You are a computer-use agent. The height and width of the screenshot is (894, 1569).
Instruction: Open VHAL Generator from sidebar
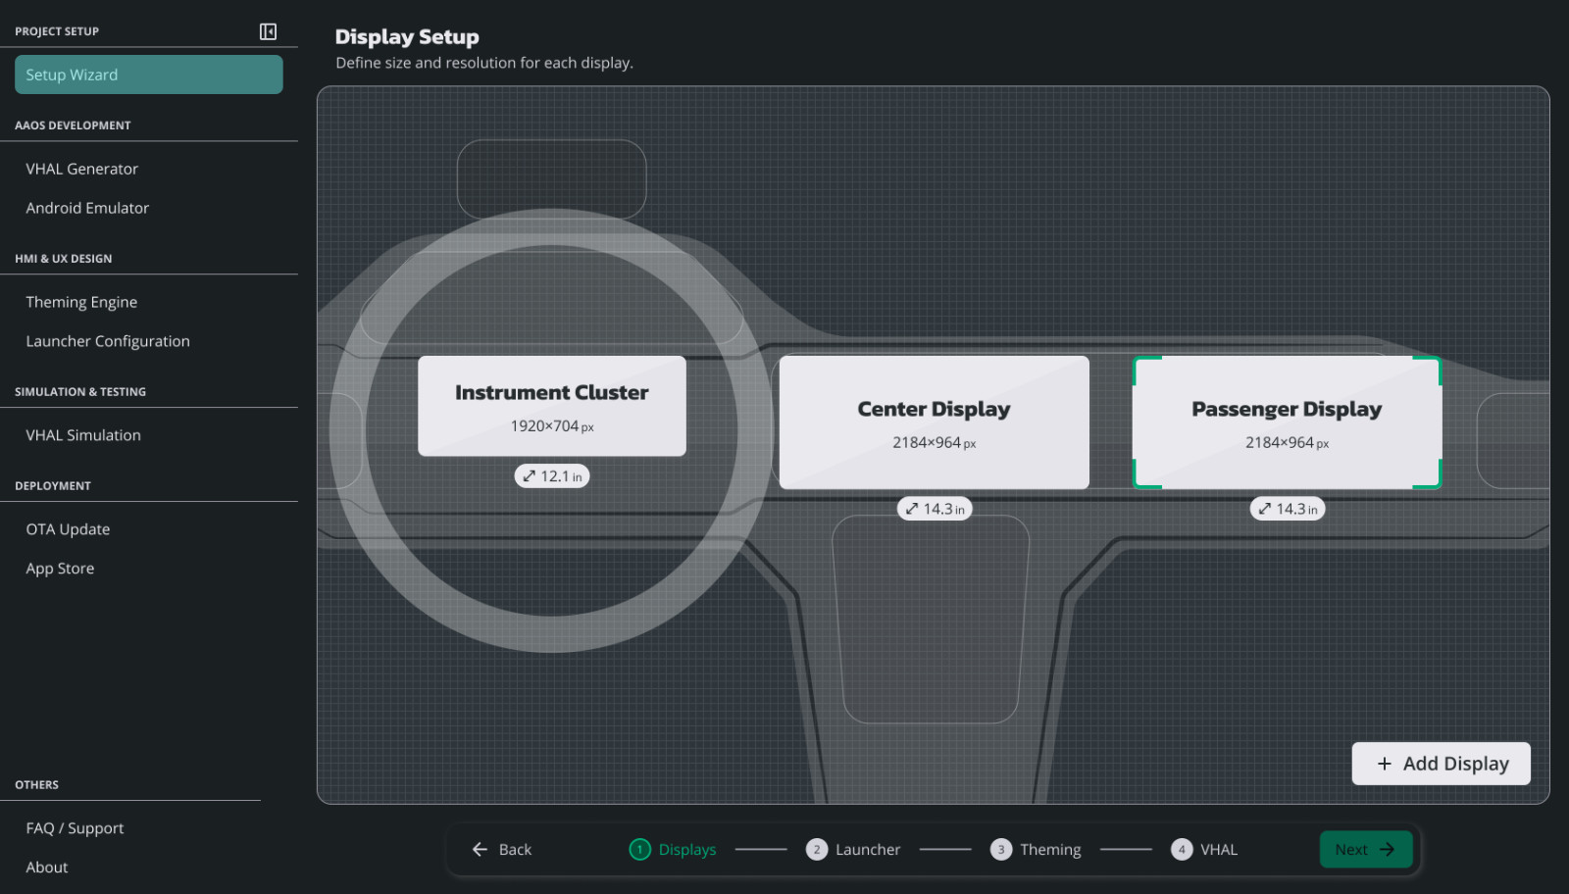[82, 169]
